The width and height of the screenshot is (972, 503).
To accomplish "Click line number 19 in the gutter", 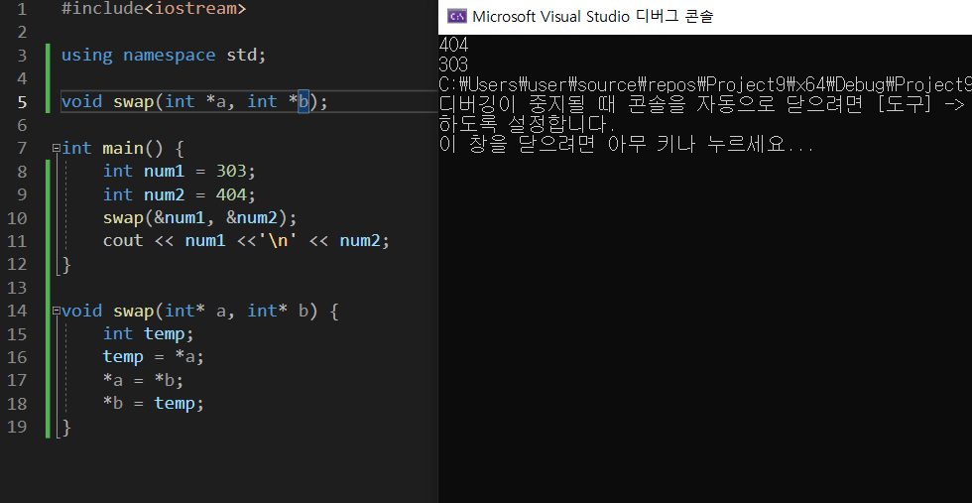I will (x=18, y=428).
